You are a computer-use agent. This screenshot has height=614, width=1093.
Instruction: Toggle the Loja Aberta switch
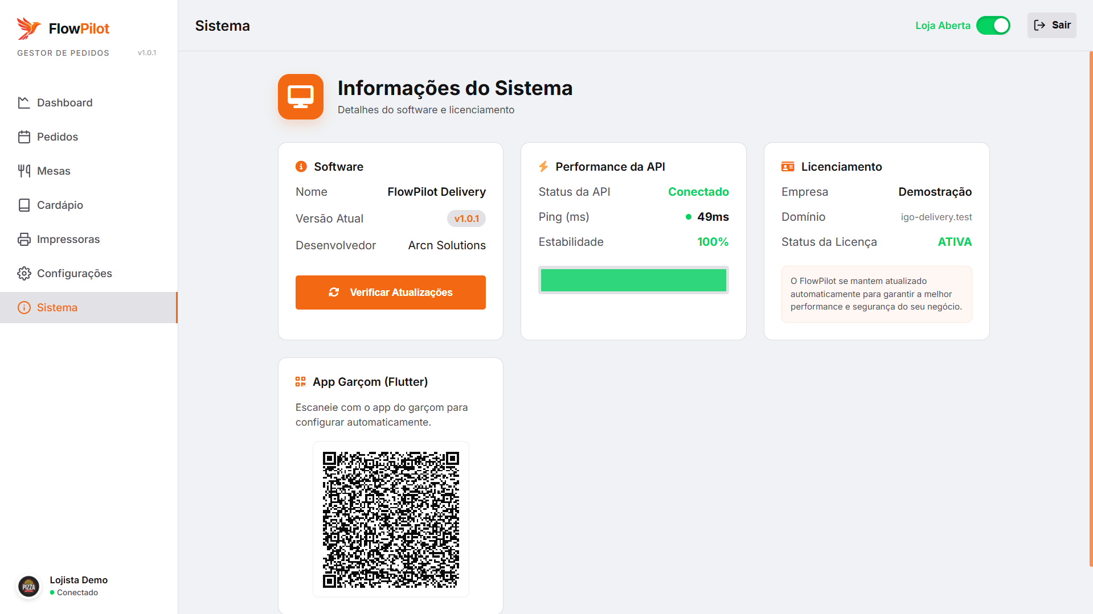click(993, 26)
